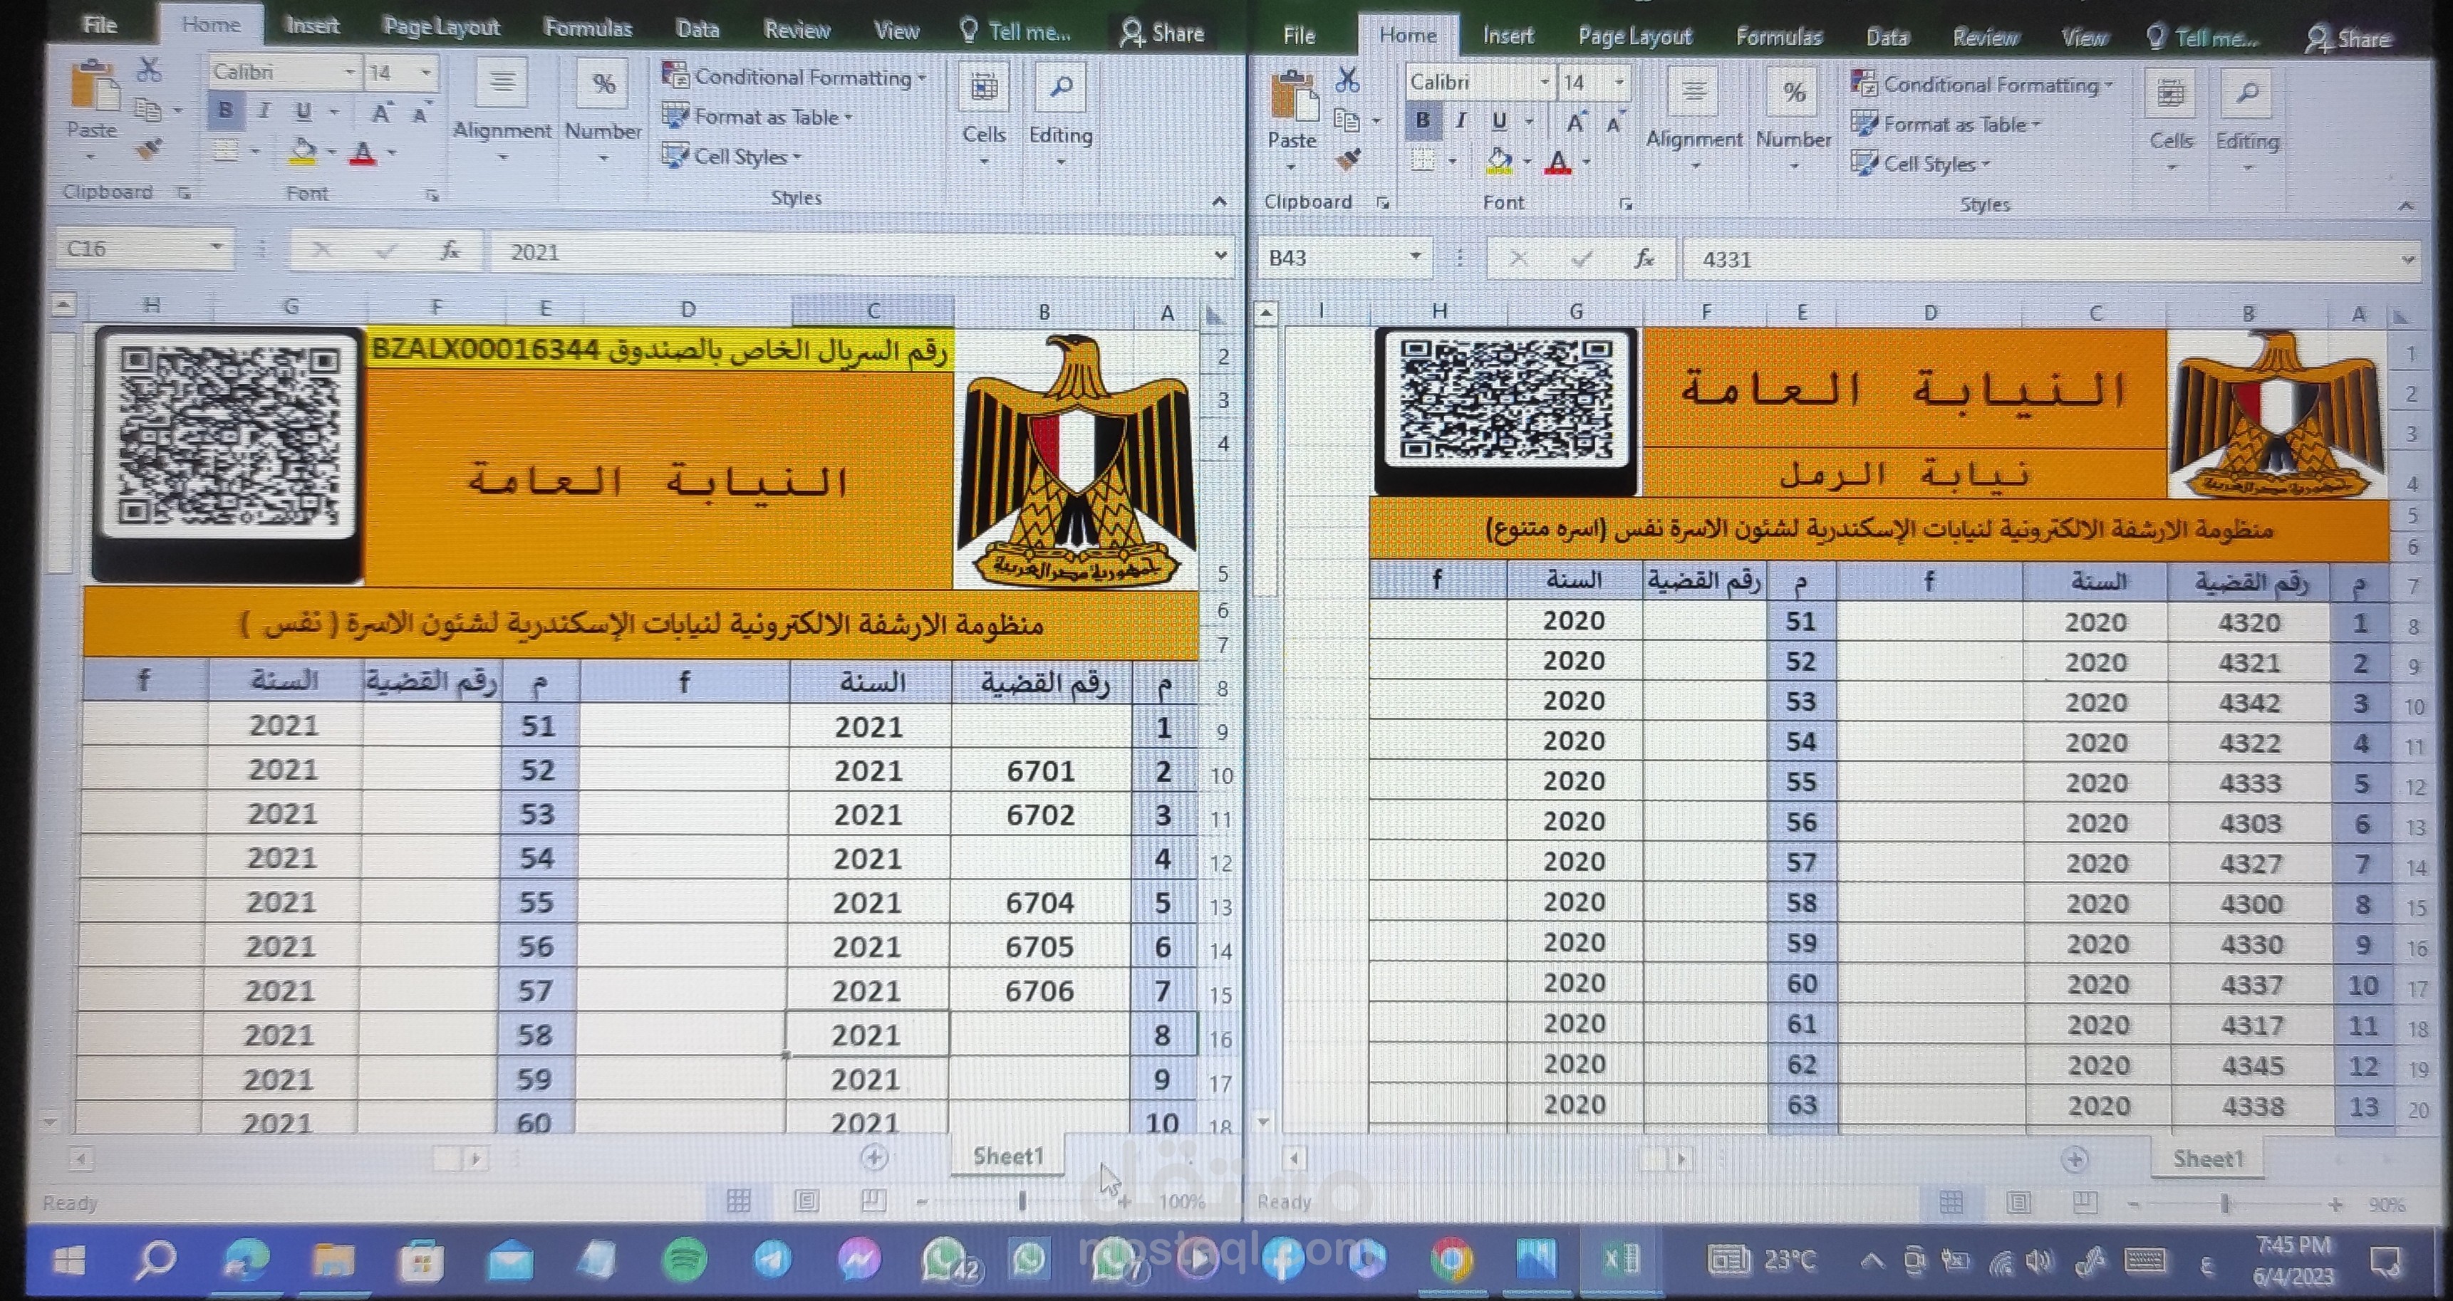Click the Cut scissors icon in left window
2453x1301 pixels.
tap(149, 70)
